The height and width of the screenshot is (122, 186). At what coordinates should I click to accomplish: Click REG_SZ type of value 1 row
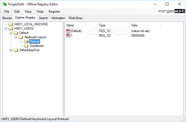coord(105,35)
